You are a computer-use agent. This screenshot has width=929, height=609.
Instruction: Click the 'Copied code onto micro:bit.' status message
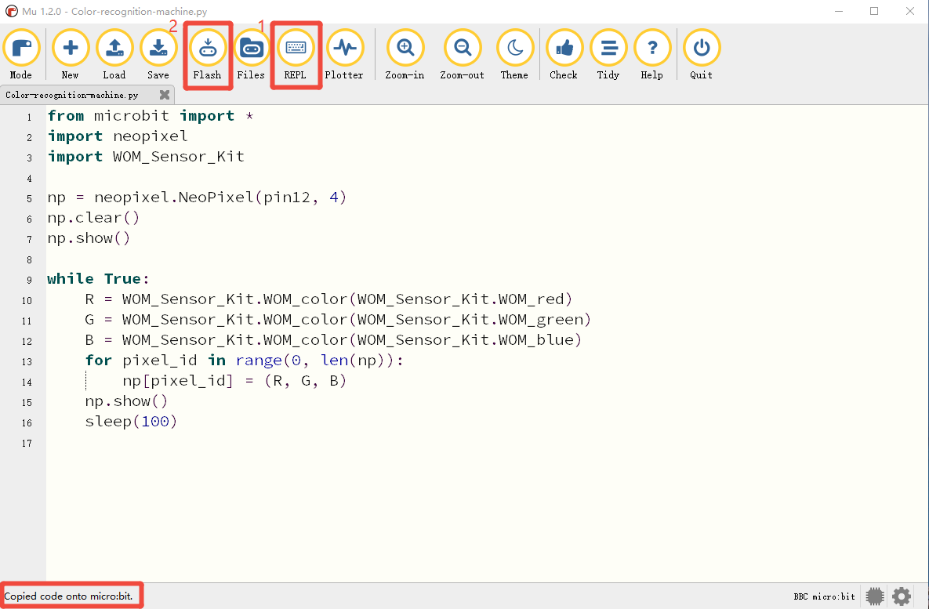[x=68, y=596]
